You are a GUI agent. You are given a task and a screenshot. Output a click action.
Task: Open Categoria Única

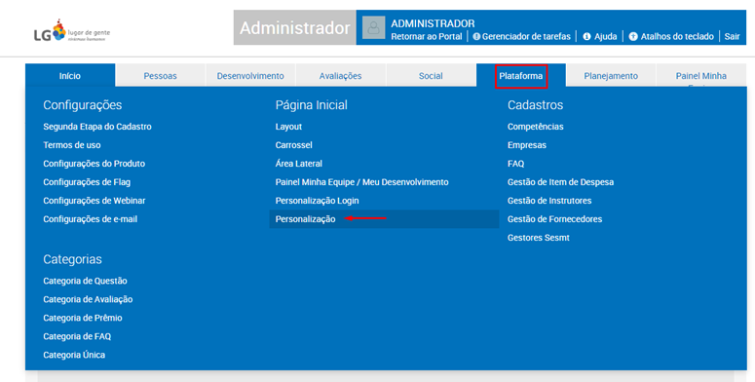[74, 355]
